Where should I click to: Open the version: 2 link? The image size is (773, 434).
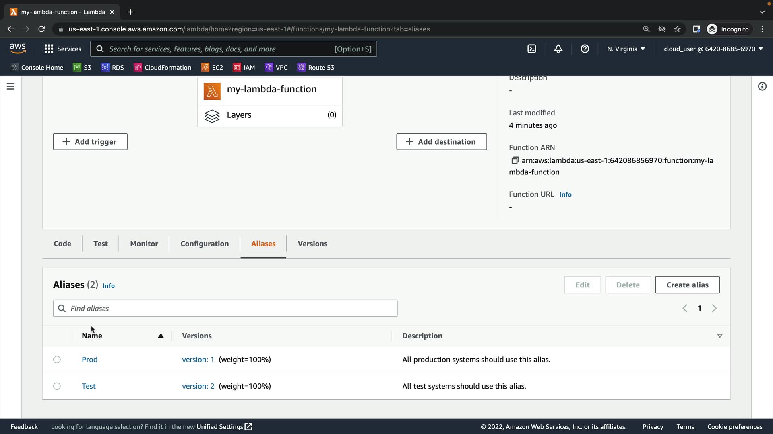tap(198, 386)
